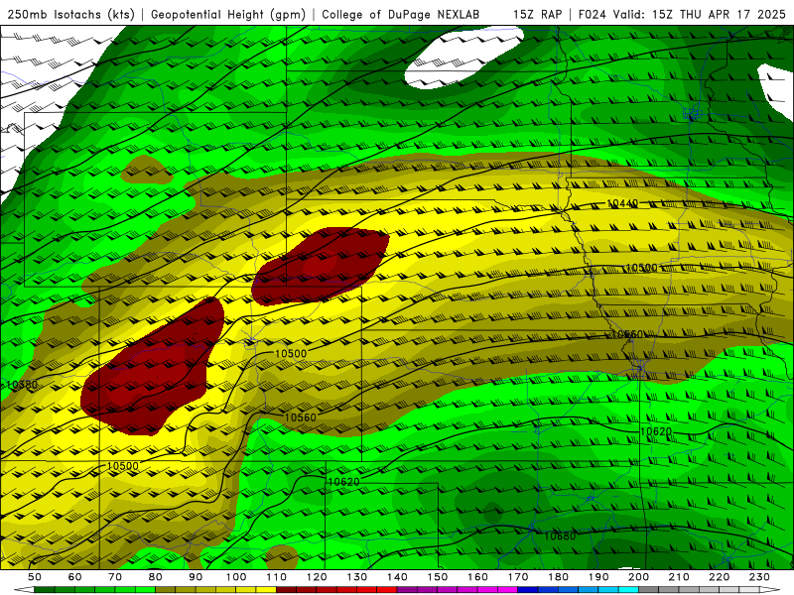This screenshot has height=595, width=794.
Task: Select the bright magenta swatch just before 170
Action: [508, 590]
